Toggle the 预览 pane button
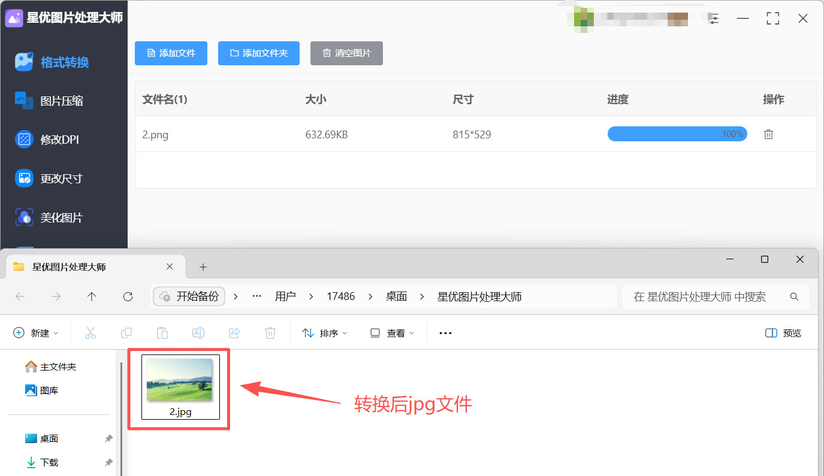The width and height of the screenshot is (824, 476). tap(783, 333)
